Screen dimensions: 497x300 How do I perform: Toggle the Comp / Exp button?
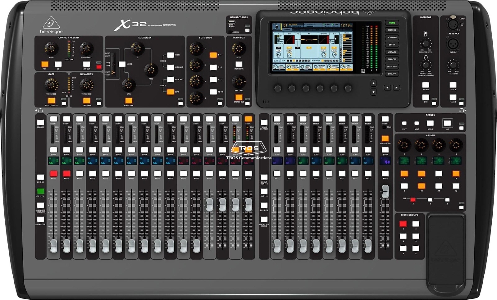[x=86, y=101]
